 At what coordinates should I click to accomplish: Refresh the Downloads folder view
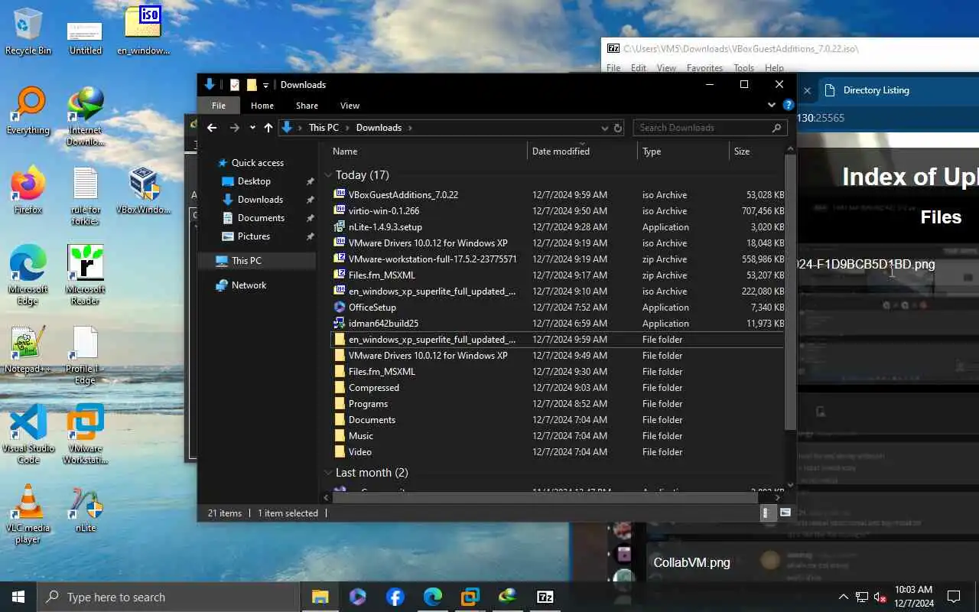click(618, 128)
